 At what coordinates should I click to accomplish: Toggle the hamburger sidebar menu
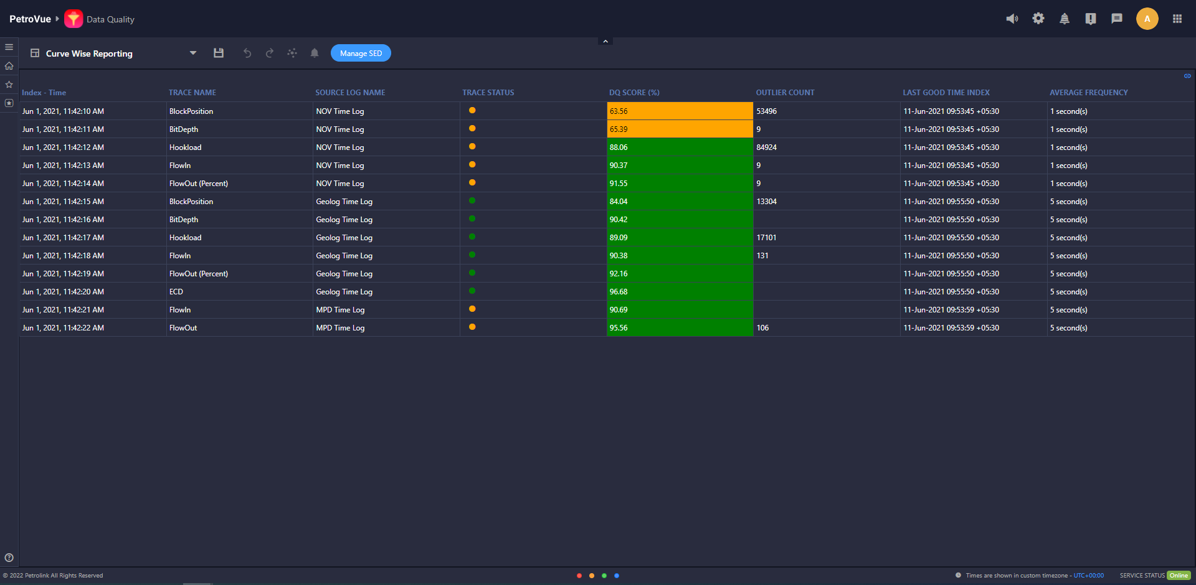pos(9,47)
